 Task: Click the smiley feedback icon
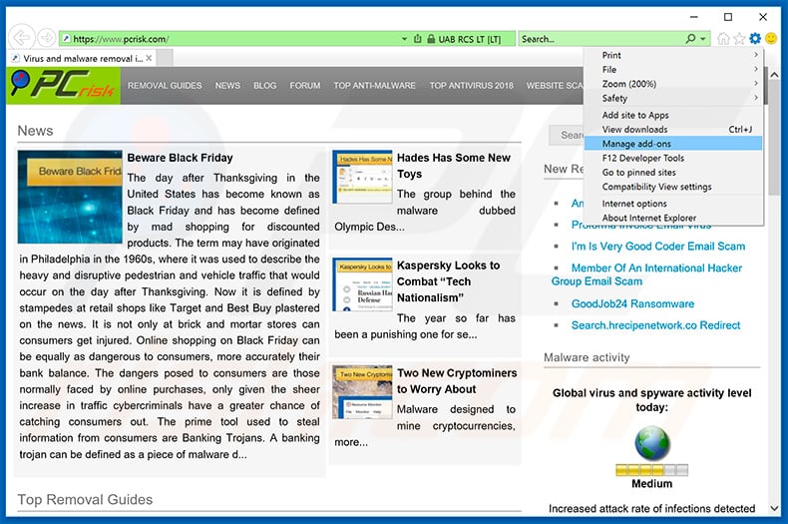[771, 38]
